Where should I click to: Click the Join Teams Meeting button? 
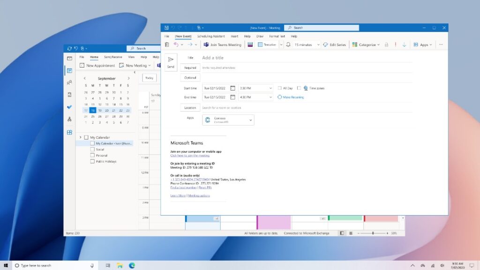222,45
